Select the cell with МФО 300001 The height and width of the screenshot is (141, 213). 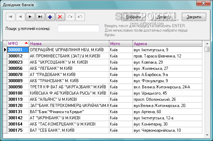coord(18,50)
